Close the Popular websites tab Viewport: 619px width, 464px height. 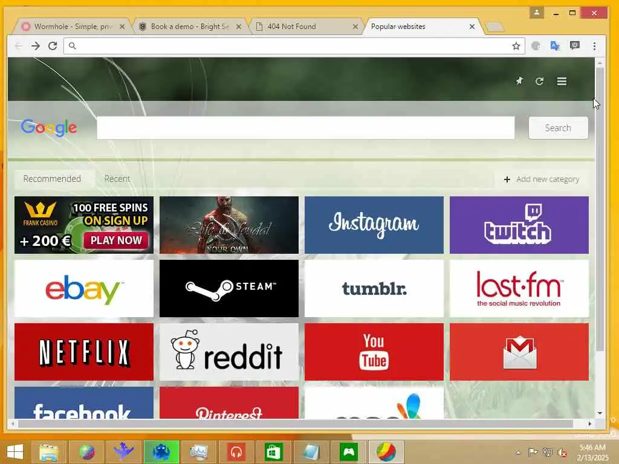tap(472, 27)
